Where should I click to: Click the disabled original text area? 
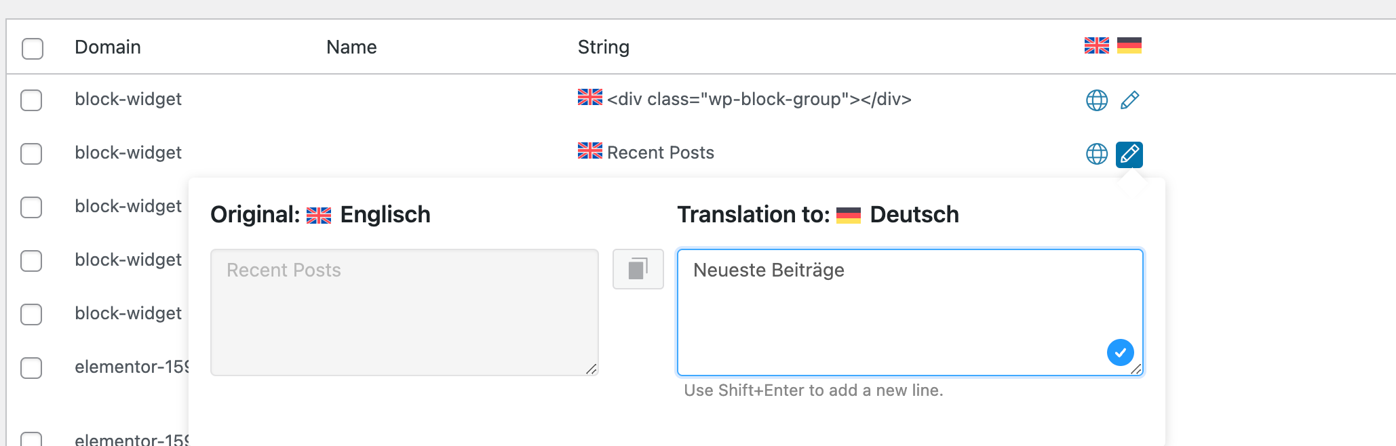pyautogui.click(x=404, y=312)
